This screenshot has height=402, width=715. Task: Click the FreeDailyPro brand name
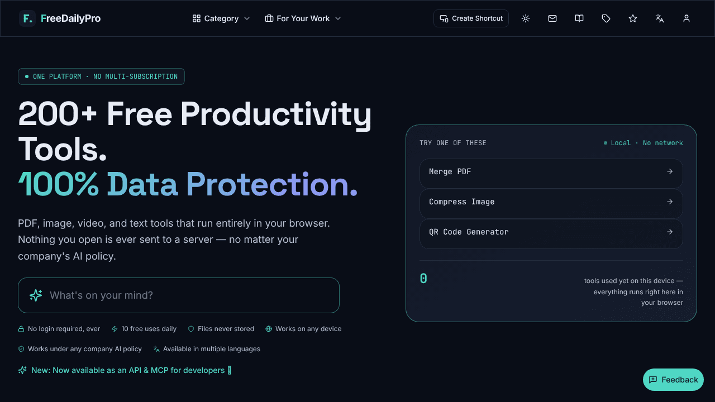click(71, 18)
